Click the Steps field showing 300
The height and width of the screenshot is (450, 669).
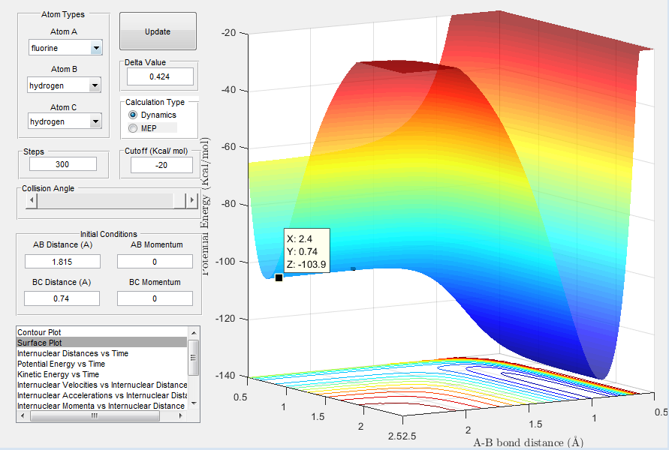pyautogui.click(x=63, y=164)
